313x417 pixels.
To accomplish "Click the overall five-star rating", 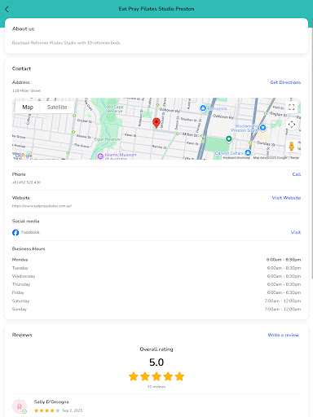I will point(156,376).
